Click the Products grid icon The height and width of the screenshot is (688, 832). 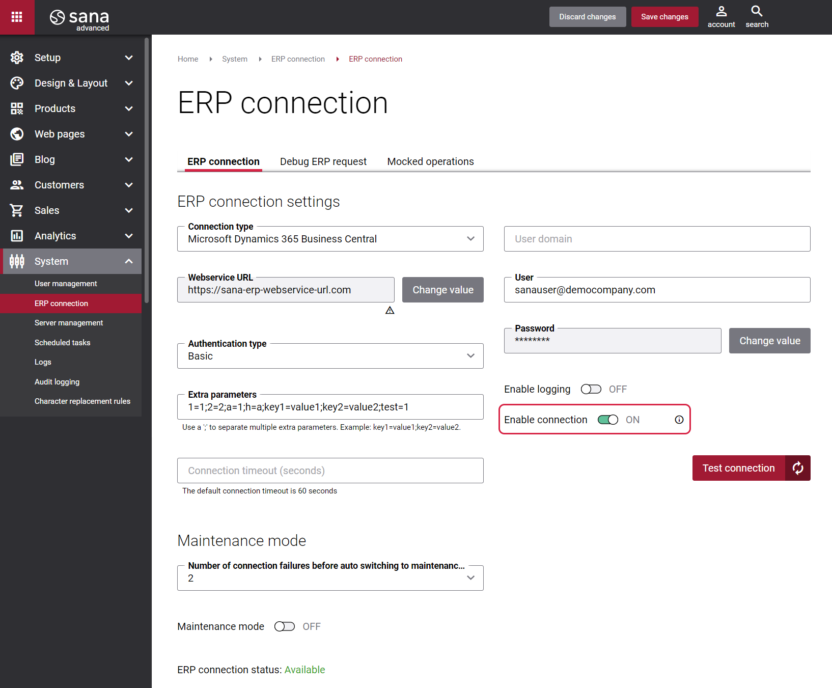tap(17, 108)
